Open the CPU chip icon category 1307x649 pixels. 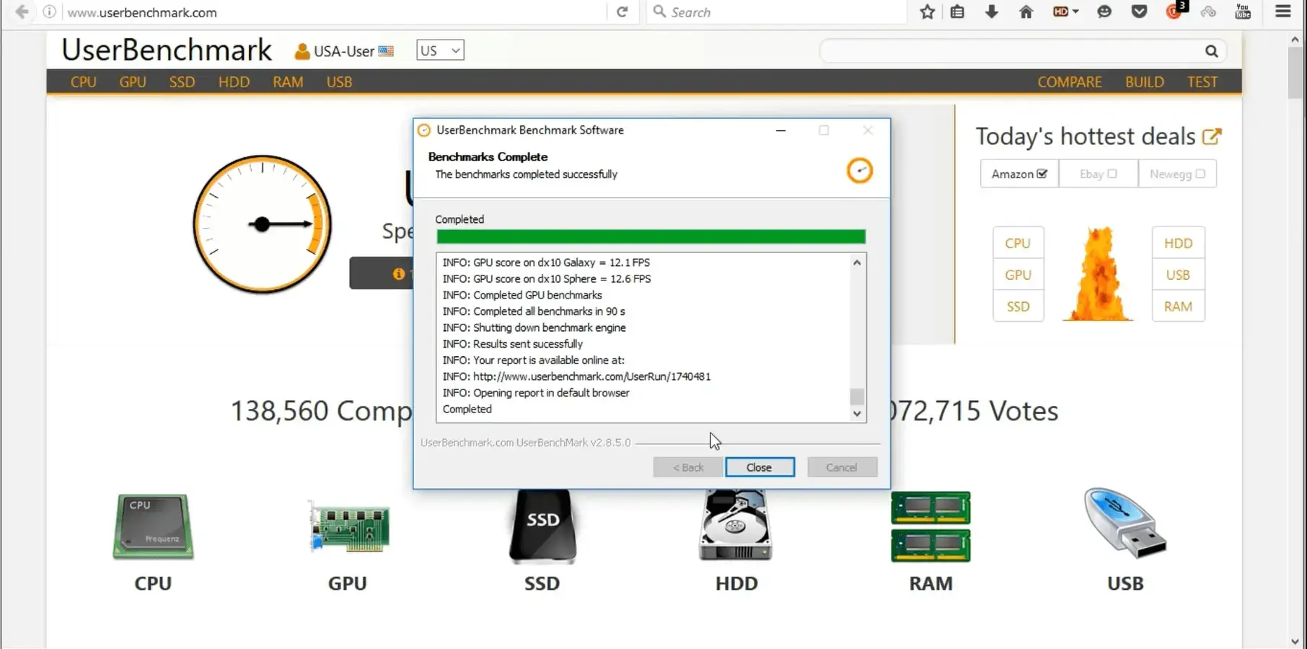(x=153, y=527)
